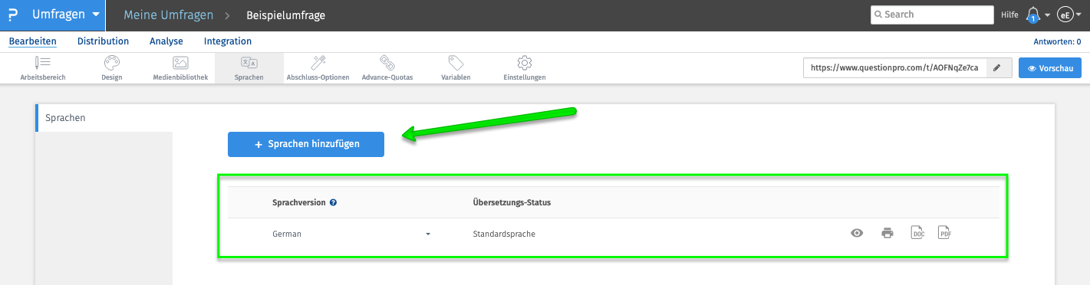Click into the Search field

point(932,15)
